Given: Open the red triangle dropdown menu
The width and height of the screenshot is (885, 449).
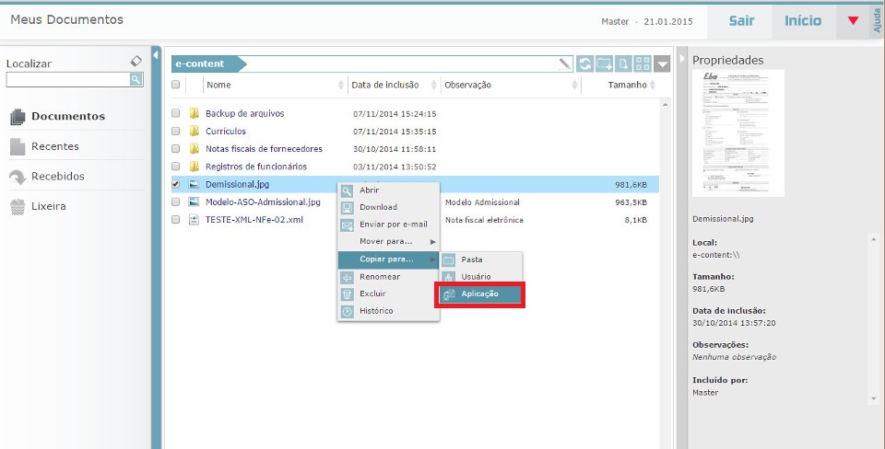Looking at the screenshot, I should tap(853, 21).
